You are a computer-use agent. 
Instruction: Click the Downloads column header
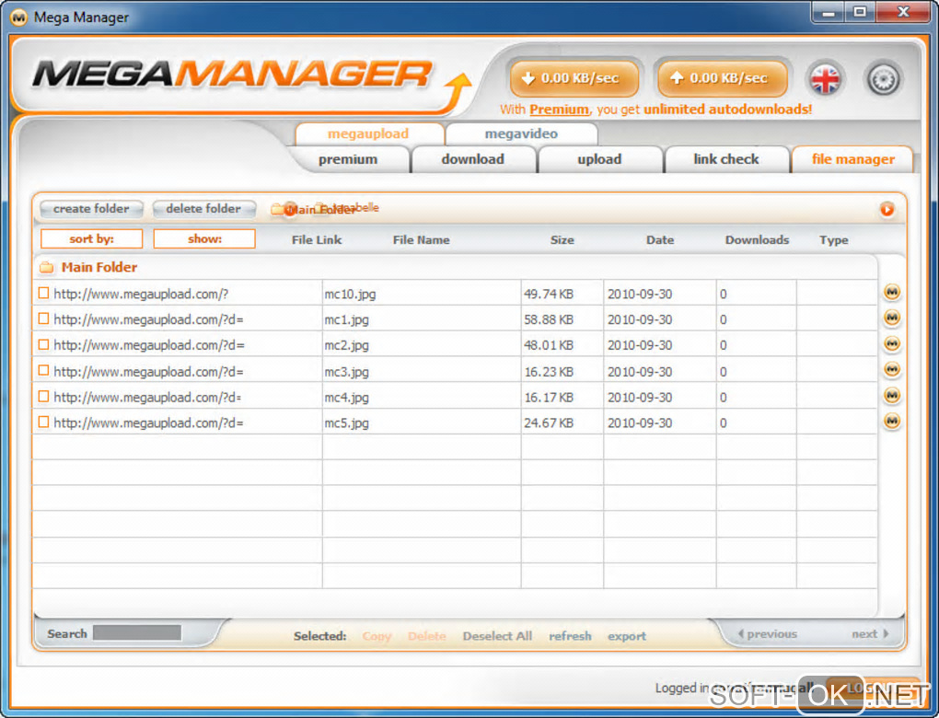point(757,240)
